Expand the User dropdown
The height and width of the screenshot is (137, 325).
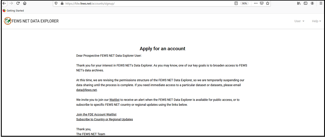tap(299, 21)
